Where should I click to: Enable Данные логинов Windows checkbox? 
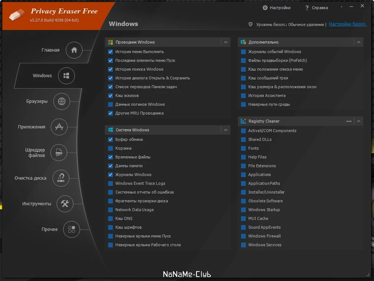[x=110, y=104]
